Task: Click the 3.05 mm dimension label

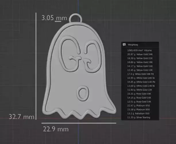Action: pos(54,18)
